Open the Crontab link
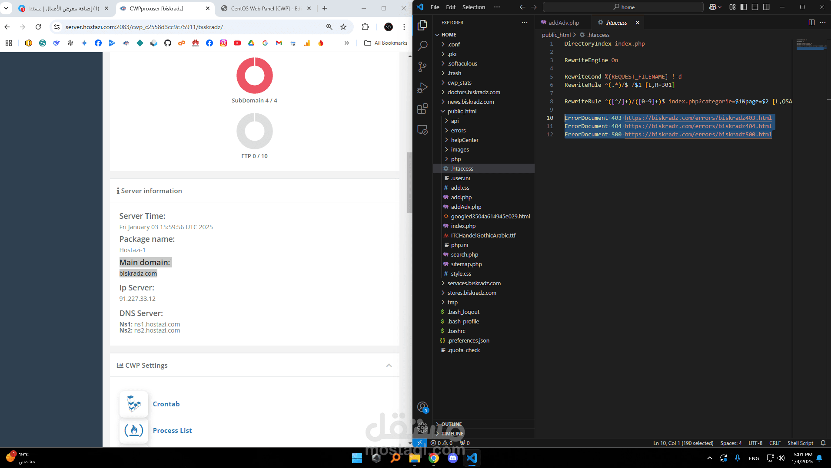This screenshot has width=831, height=468. (166, 404)
